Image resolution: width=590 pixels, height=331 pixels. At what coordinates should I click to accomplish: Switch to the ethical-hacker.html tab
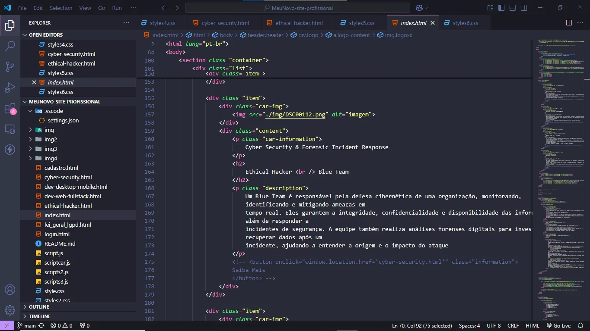point(299,23)
